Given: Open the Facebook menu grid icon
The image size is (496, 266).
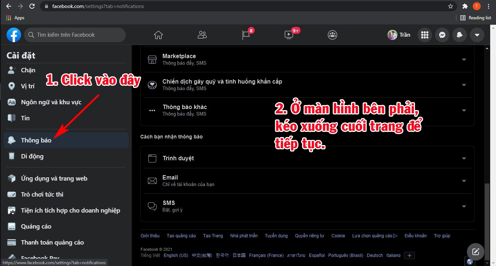Looking at the screenshot, I should (424, 35).
